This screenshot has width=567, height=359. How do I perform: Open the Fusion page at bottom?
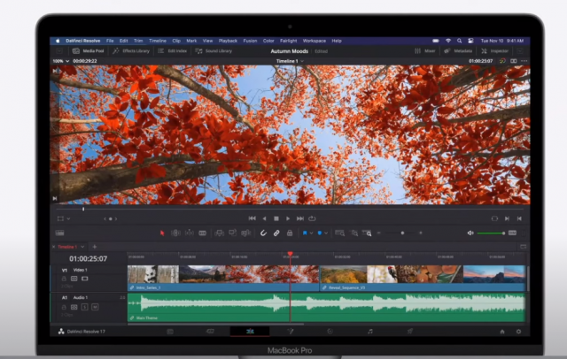[x=291, y=332]
